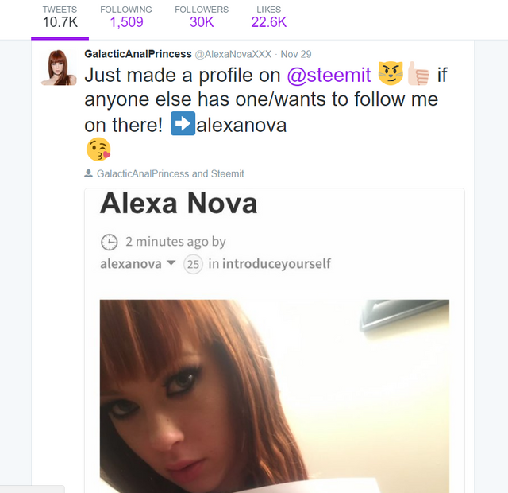Open the Nov 29 tweet timestamp

click(296, 54)
